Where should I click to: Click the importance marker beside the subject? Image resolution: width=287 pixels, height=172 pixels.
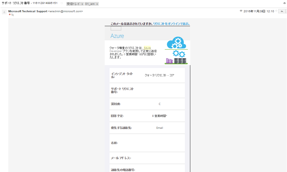62,3
